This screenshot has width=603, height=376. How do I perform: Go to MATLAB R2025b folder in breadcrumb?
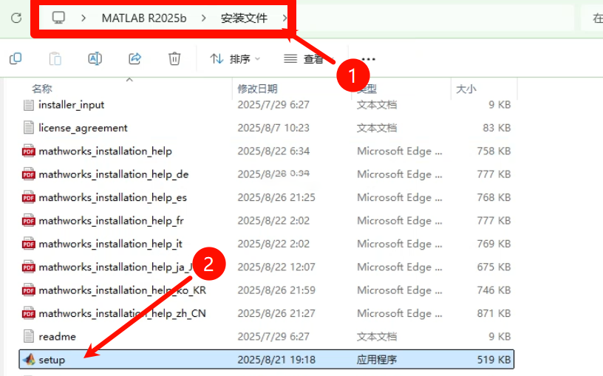144,18
